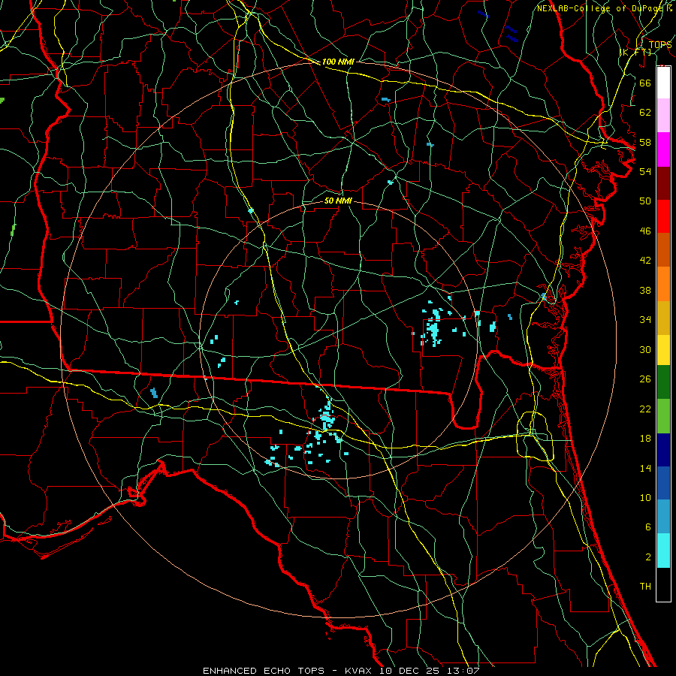676x676 pixels.
Task: Click the '46' legend value
Action: tap(645, 231)
